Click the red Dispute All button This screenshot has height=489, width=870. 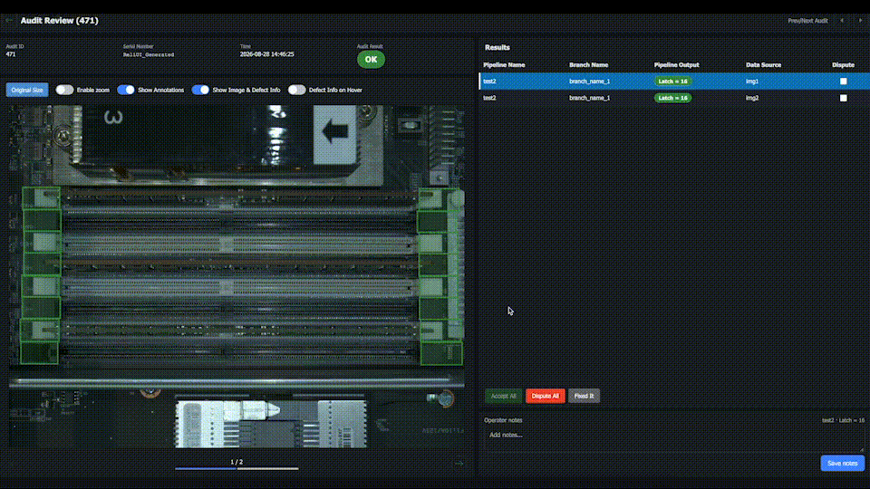(x=546, y=396)
